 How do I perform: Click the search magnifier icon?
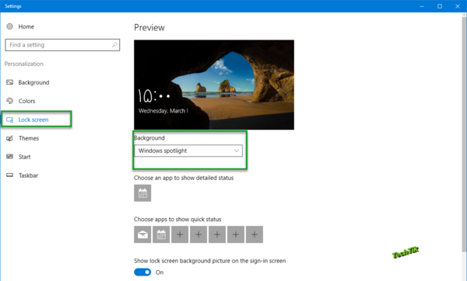pyautogui.click(x=114, y=45)
